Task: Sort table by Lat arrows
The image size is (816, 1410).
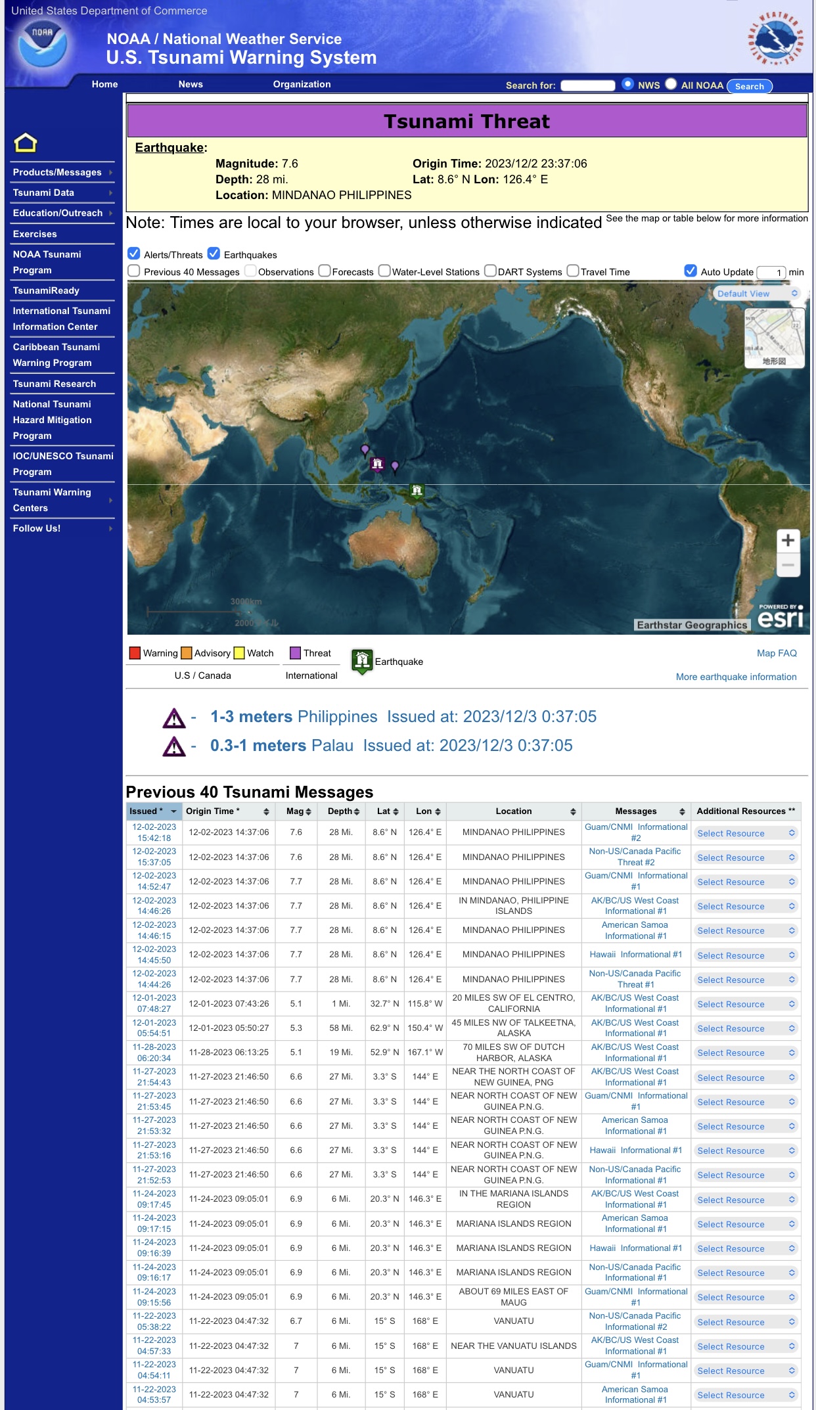Action: [x=396, y=811]
